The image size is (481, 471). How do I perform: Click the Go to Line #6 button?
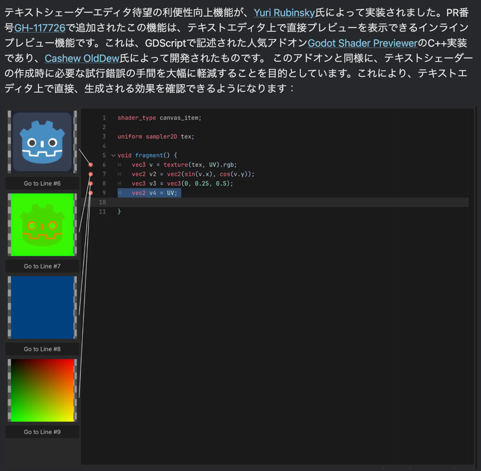point(42,183)
